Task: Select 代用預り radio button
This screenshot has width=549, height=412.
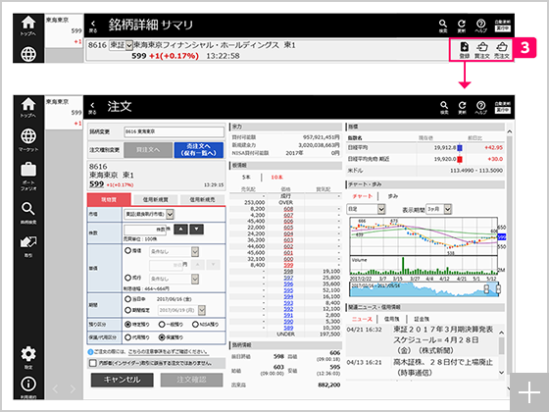Action: tap(128, 337)
